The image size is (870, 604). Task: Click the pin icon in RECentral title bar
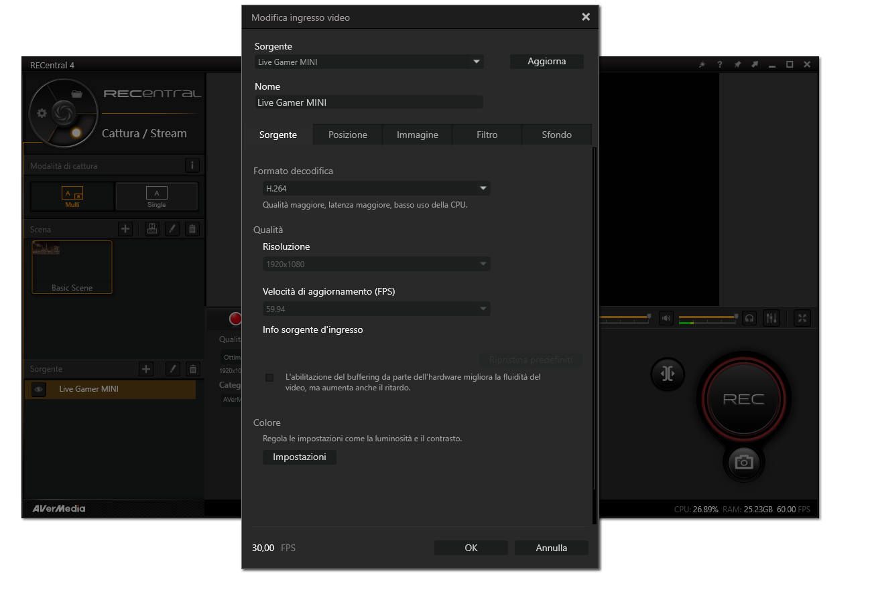pyautogui.click(x=737, y=65)
